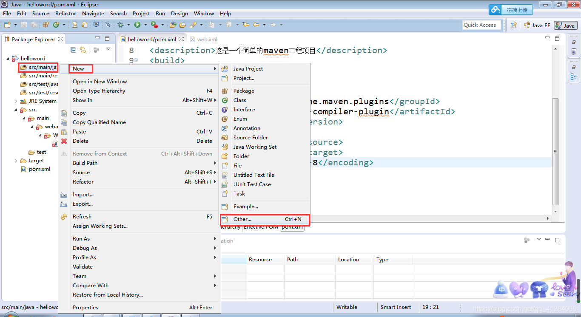This screenshot has width=581, height=317.
Task: Click the Quick Access search field
Action: tap(481, 25)
